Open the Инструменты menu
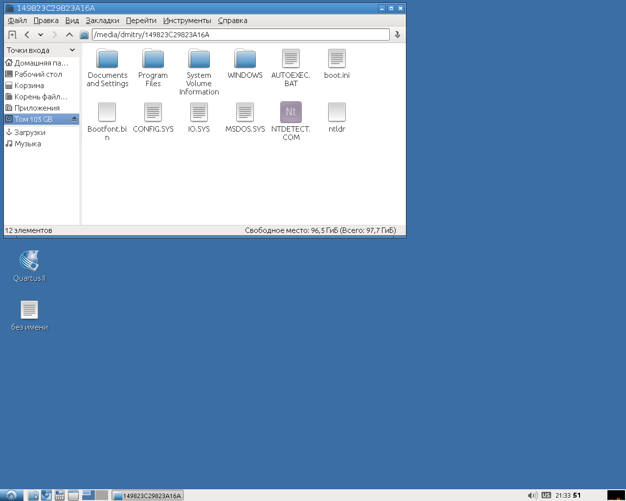 click(187, 21)
